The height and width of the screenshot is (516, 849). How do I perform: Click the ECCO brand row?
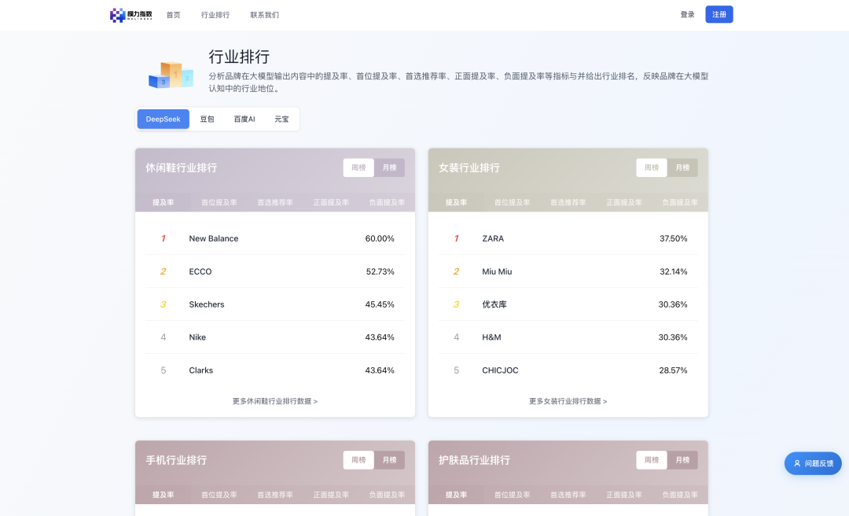[x=275, y=271]
